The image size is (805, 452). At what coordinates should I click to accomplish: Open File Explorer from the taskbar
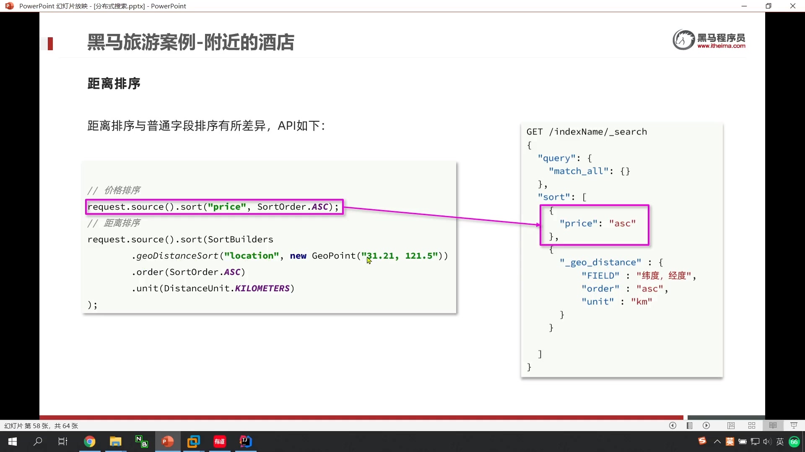pyautogui.click(x=115, y=442)
